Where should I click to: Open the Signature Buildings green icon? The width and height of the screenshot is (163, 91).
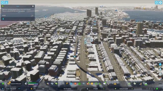click(56, 84)
